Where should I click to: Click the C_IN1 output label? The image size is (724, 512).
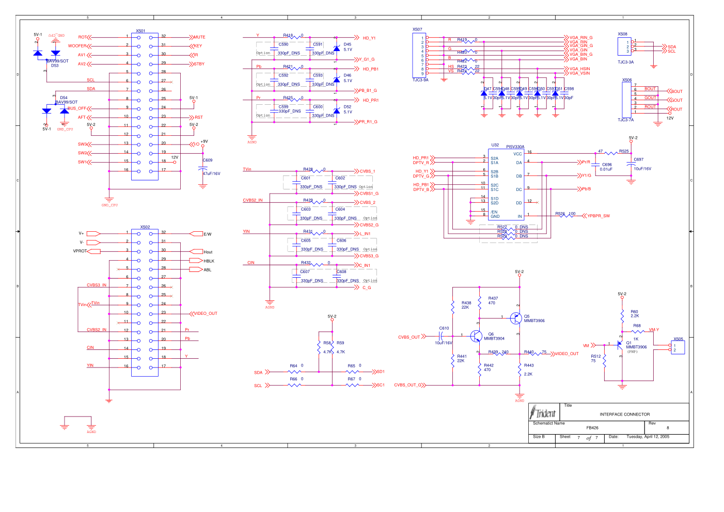[x=365, y=265]
